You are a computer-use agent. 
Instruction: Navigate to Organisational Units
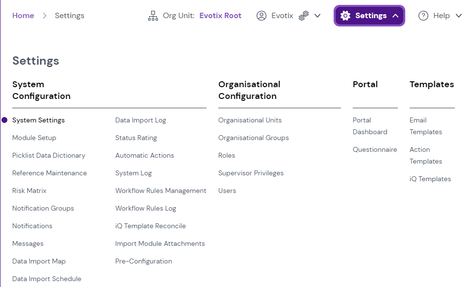250,120
